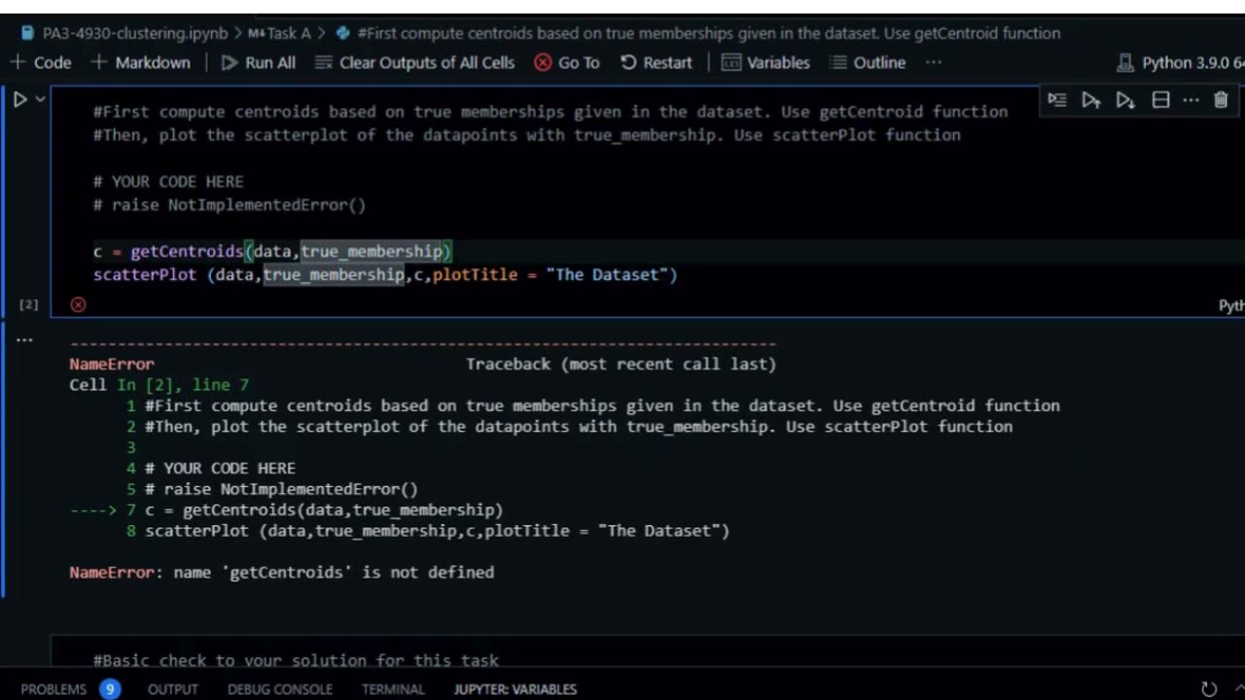Place cursor on getCentroids code line

[272, 251]
